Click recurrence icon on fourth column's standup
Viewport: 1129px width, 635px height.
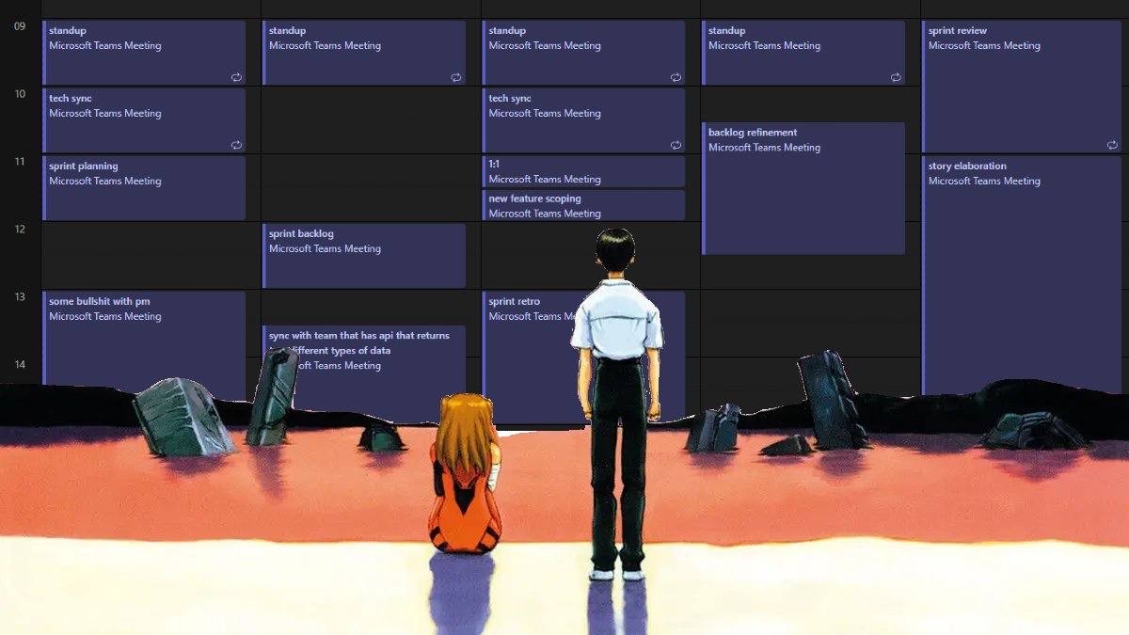pos(896,77)
